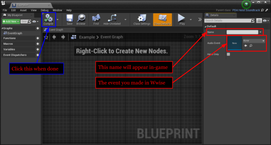Expand the Name field dropdown arrow
271x145 pixels.
[x=260, y=32]
